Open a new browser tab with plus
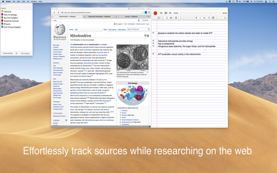Image resolution: width=277 pixels, height=173 pixels. click(x=149, y=17)
